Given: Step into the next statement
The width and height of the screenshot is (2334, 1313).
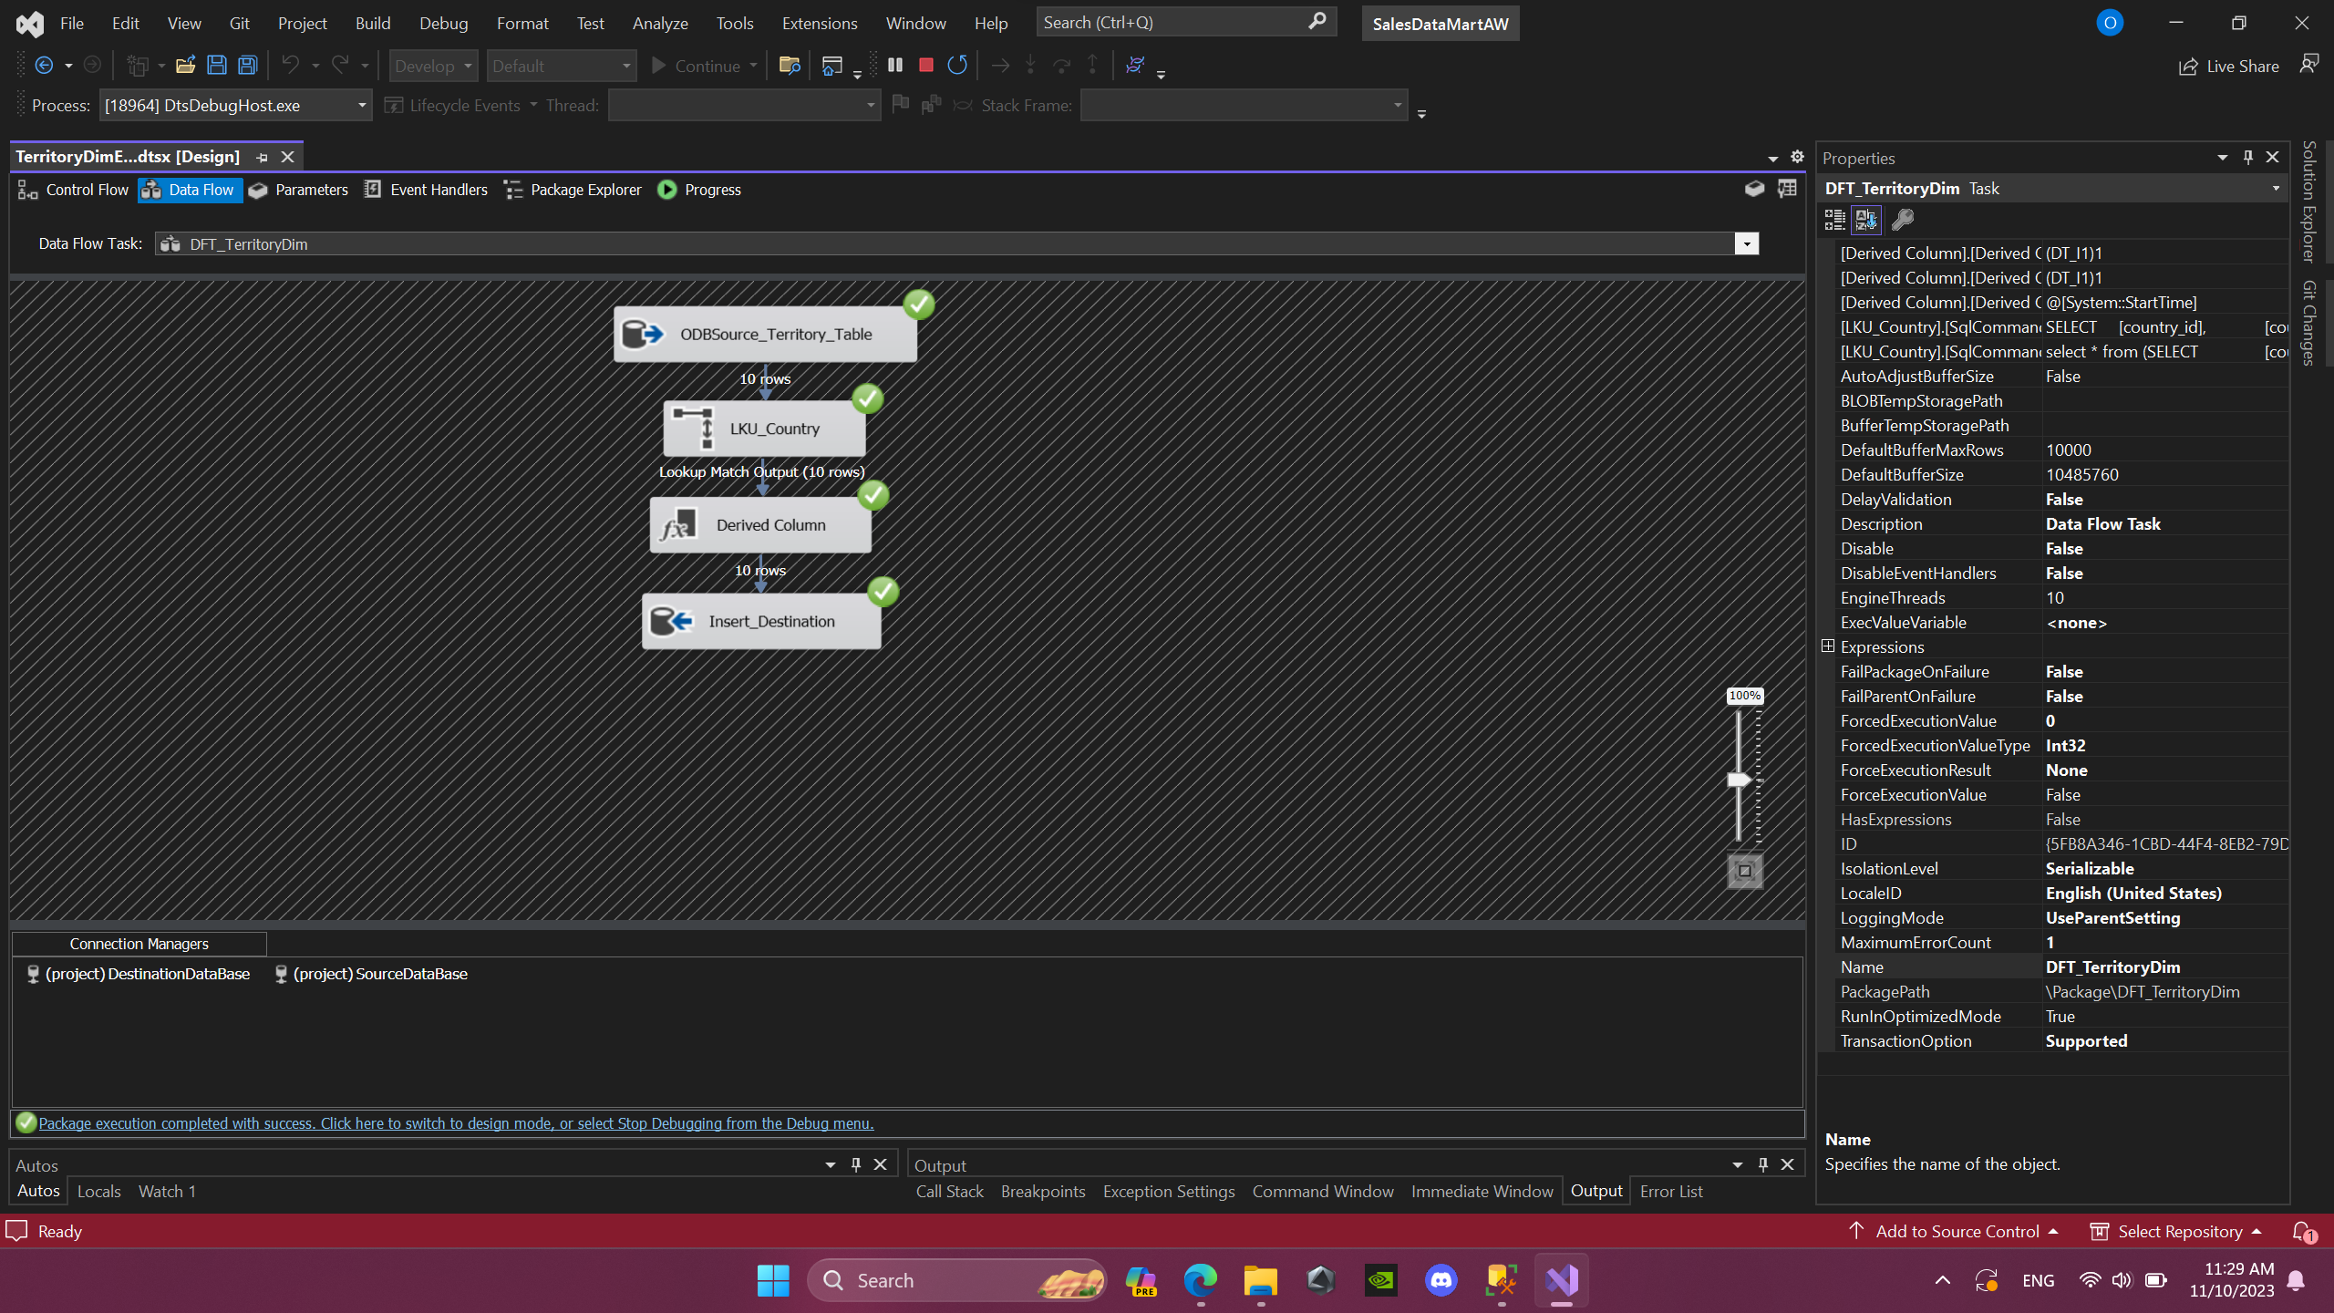Looking at the screenshot, I should point(1029,65).
